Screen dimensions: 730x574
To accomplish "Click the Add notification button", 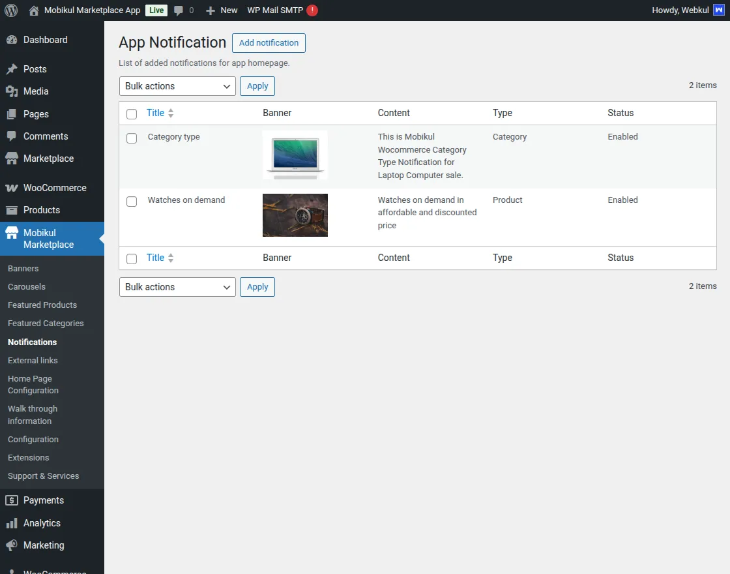I will (269, 43).
